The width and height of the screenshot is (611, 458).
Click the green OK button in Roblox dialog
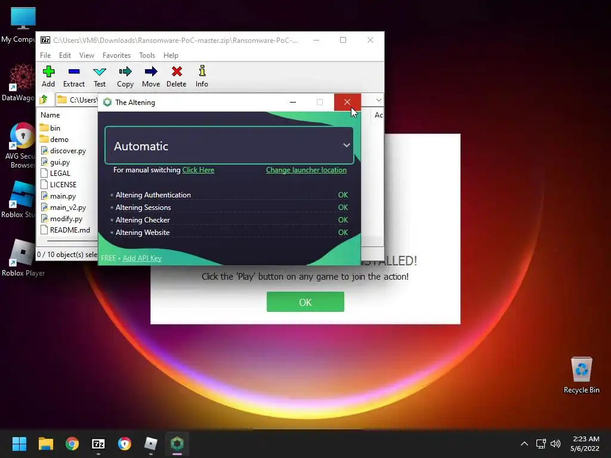(x=305, y=302)
